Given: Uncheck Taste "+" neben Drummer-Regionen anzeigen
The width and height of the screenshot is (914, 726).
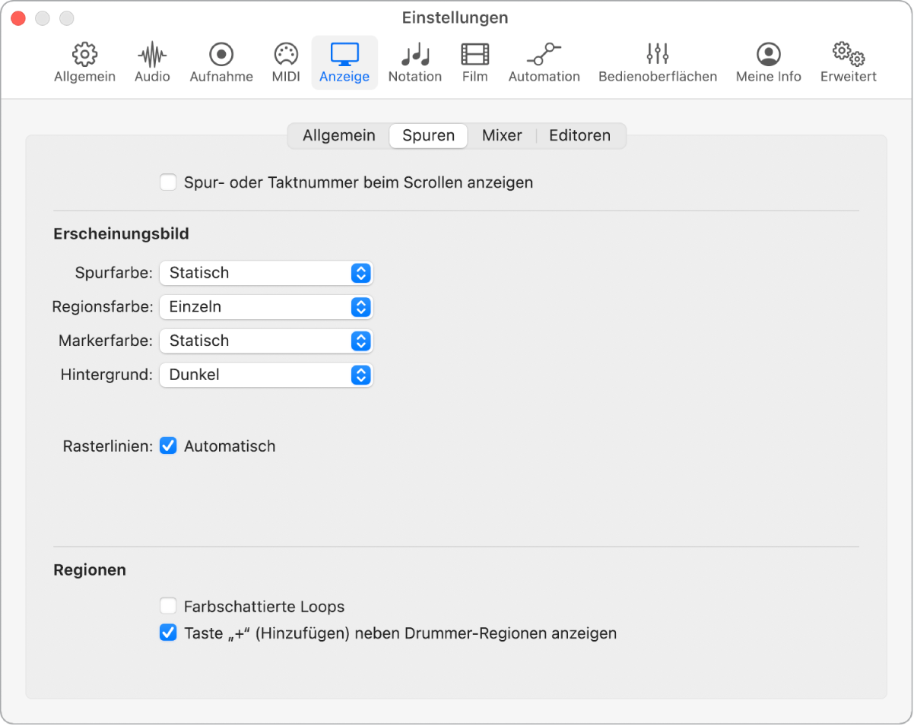Looking at the screenshot, I should pyautogui.click(x=168, y=632).
